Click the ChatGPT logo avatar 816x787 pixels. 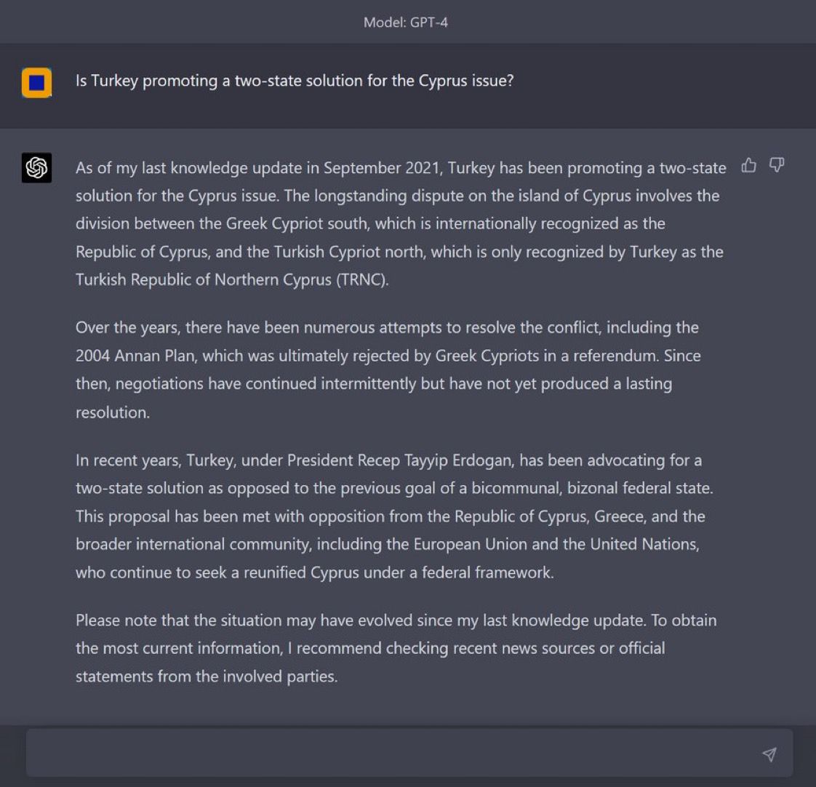(36, 167)
